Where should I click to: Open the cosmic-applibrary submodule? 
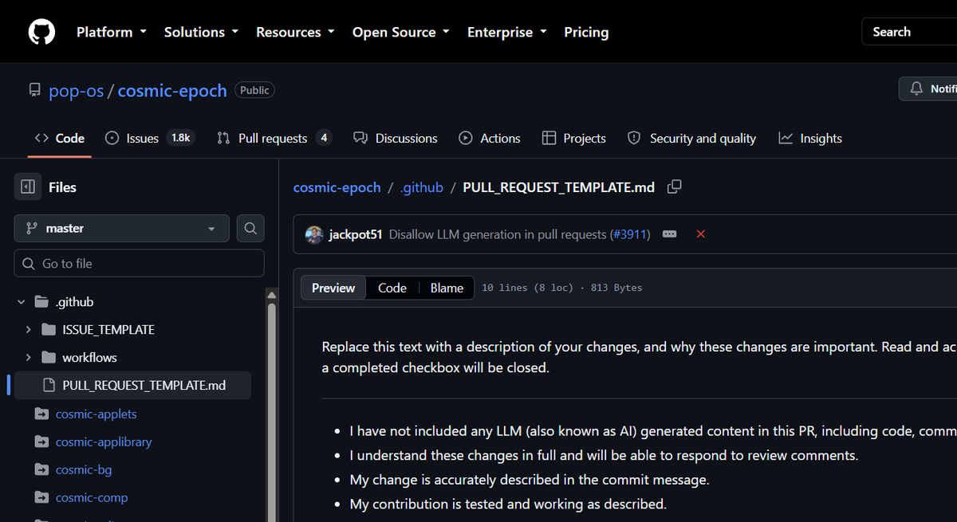point(104,442)
